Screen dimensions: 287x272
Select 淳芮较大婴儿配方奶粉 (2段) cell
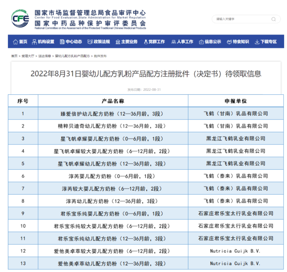click(x=113, y=189)
